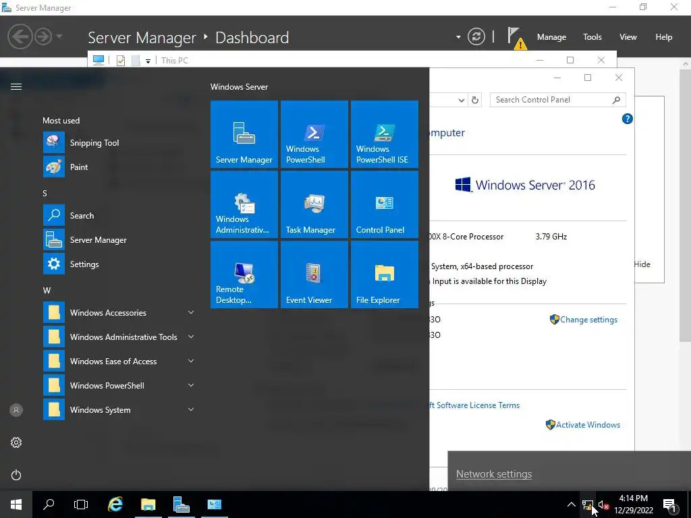Screen dimensions: 691x518
Task: Click the Control Panel search magnifier
Action: (616, 100)
